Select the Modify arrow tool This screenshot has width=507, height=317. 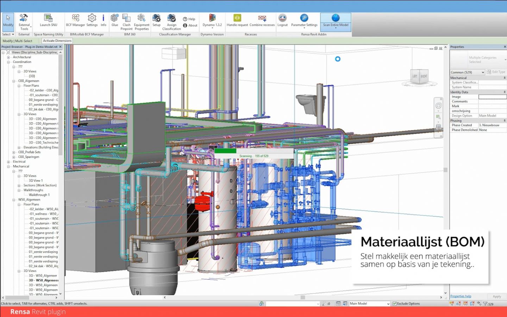pyautogui.click(x=8, y=22)
